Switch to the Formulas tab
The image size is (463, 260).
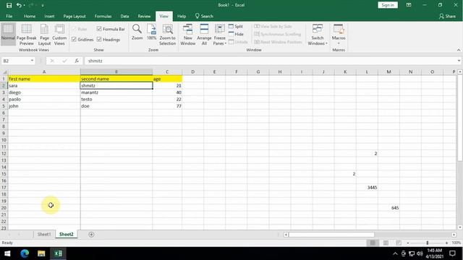pos(103,16)
